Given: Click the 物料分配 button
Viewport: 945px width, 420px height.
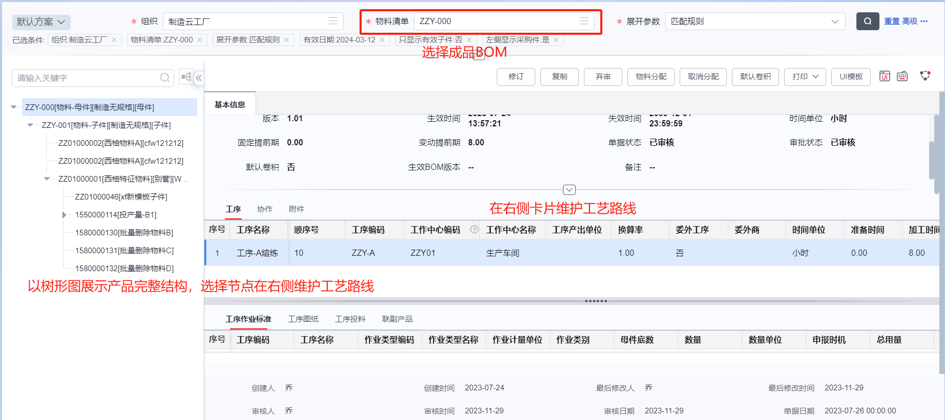Looking at the screenshot, I should pos(651,77).
